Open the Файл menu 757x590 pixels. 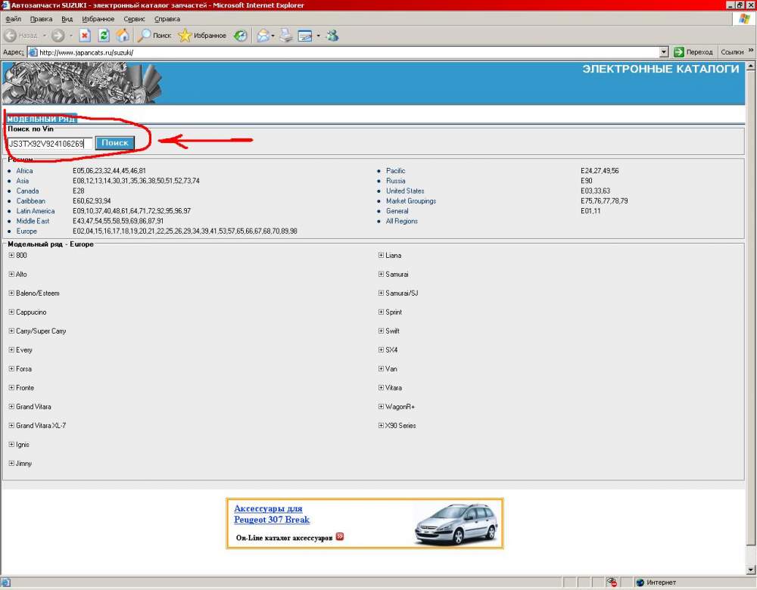pyautogui.click(x=14, y=20)
